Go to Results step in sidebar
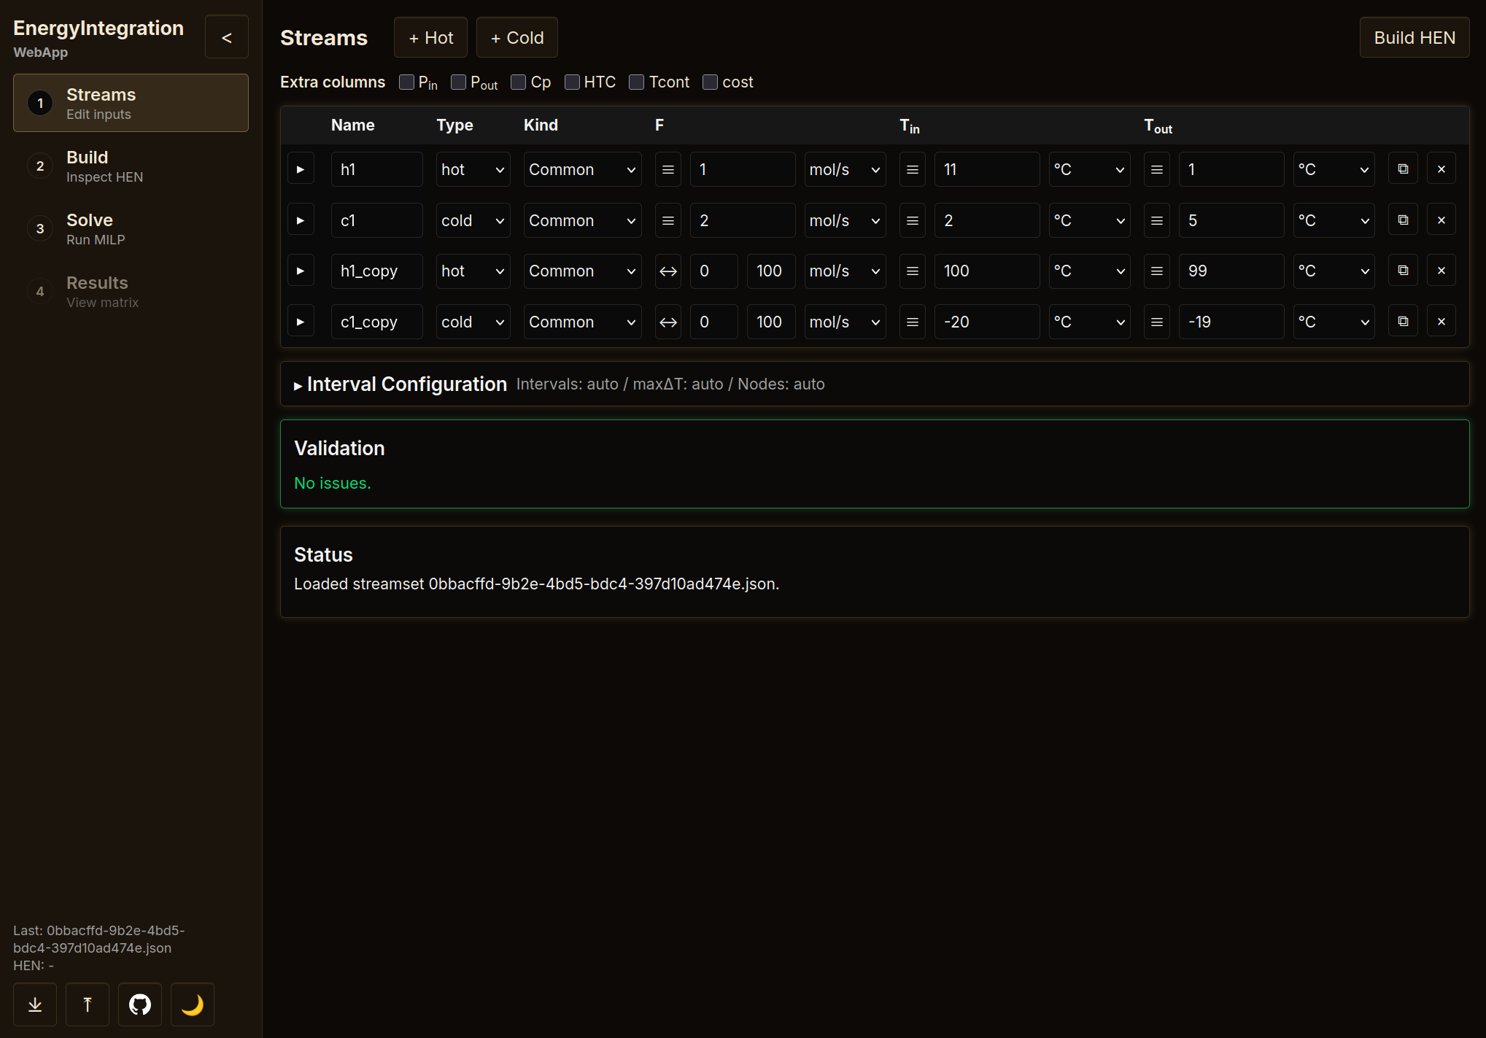1486x1038 pixels. coord(131,291)
